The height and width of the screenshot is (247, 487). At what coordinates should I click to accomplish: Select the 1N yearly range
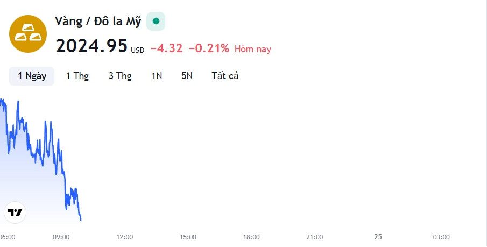[x=157, y=76]
